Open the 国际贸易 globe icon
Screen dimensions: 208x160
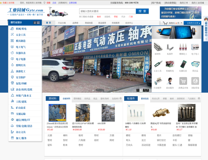tap(195, 81)
